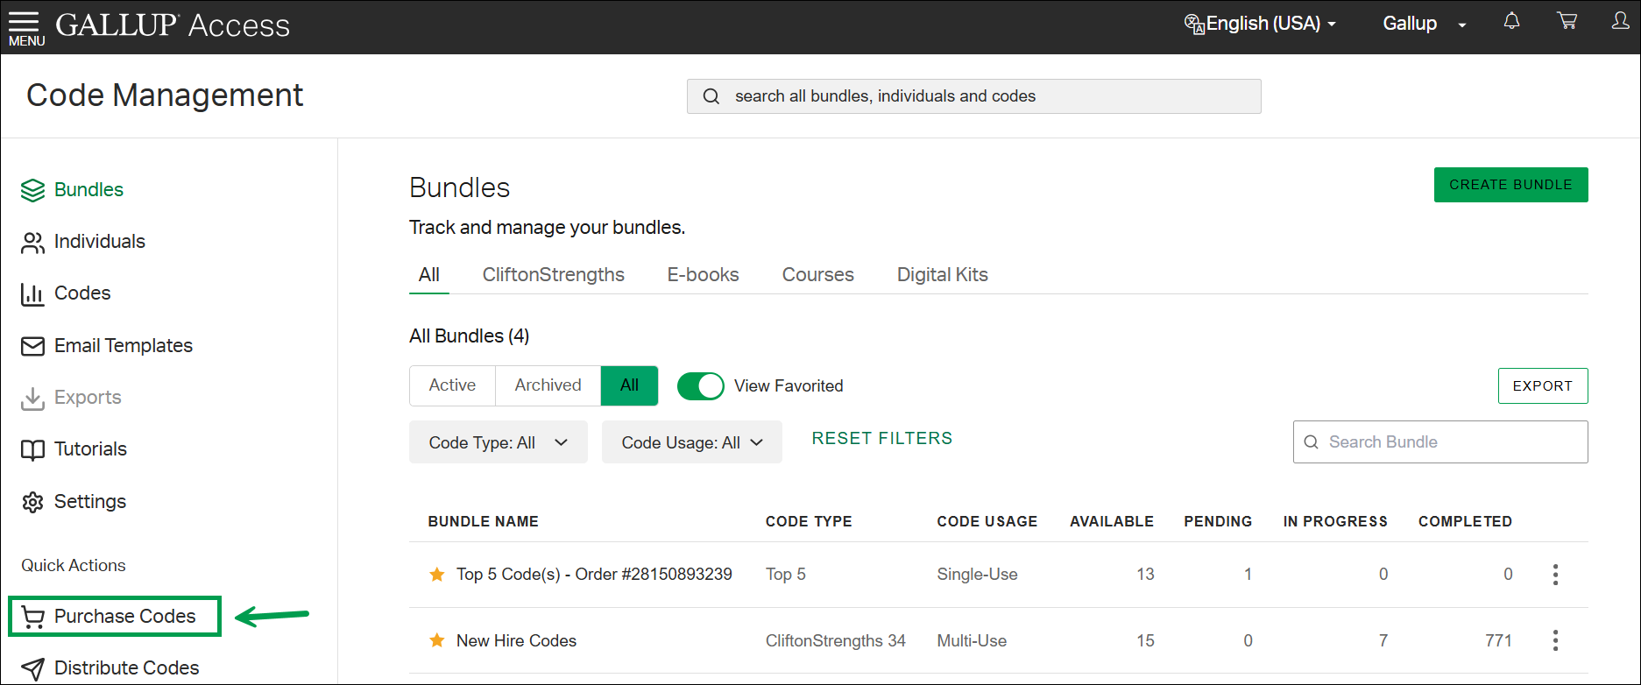Image resolution: width=1641 pixels, height=685 pixels.
Task: Open the English (USA) language dropdown
Action: tap(1260, 24)
